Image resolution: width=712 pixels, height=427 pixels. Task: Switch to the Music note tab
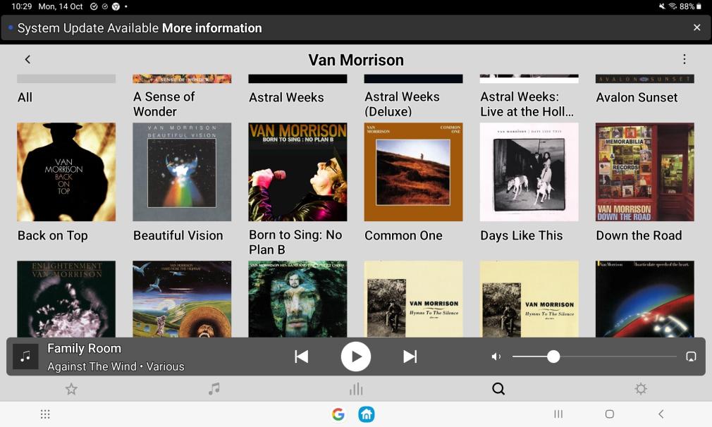click(214, 389)
